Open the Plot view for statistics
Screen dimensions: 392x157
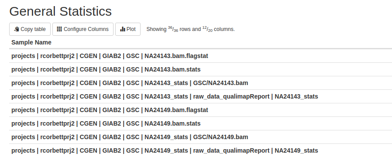(128, 29)
